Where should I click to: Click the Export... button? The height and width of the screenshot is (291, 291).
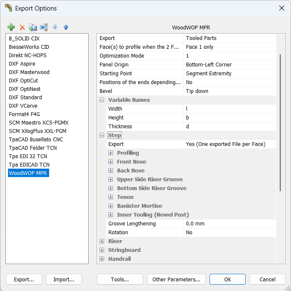coord(24,279)
